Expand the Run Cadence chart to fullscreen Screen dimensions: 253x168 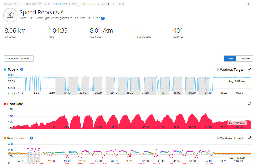(250, 138)
